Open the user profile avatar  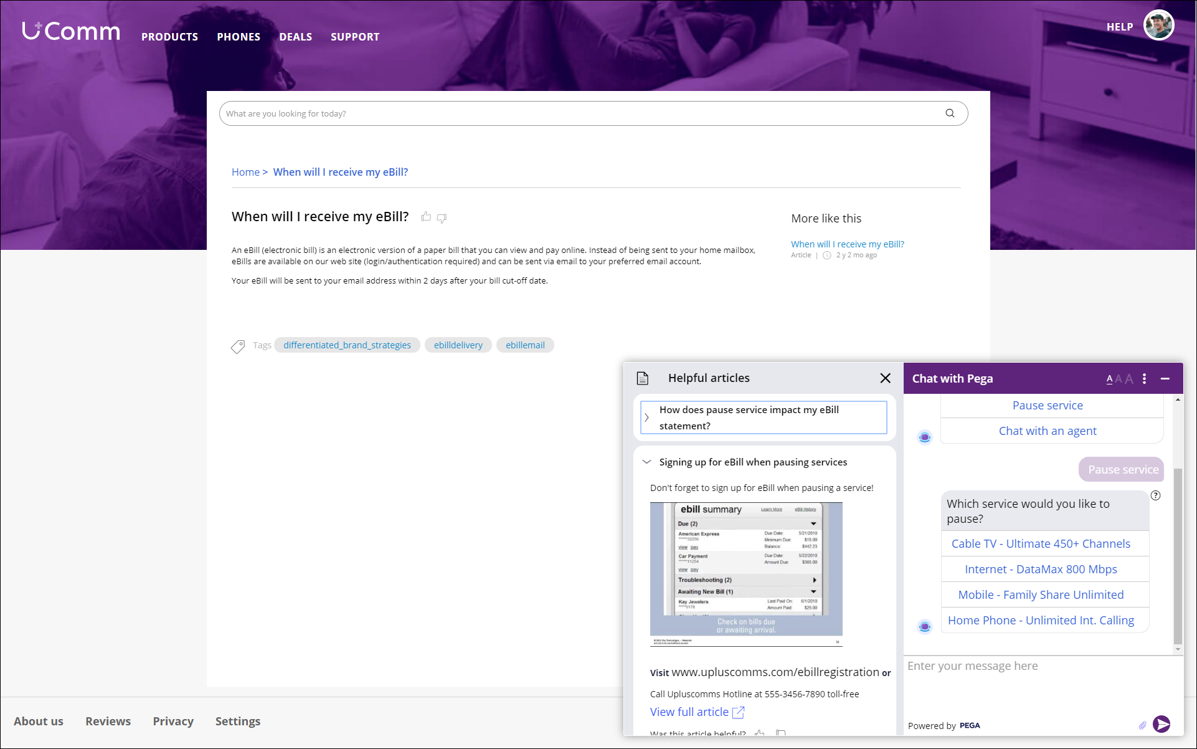1158,26
